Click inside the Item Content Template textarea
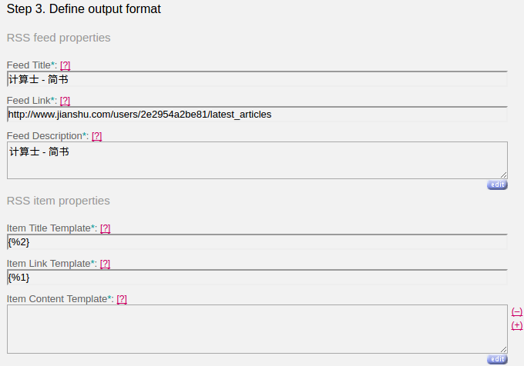 (257, 329)
